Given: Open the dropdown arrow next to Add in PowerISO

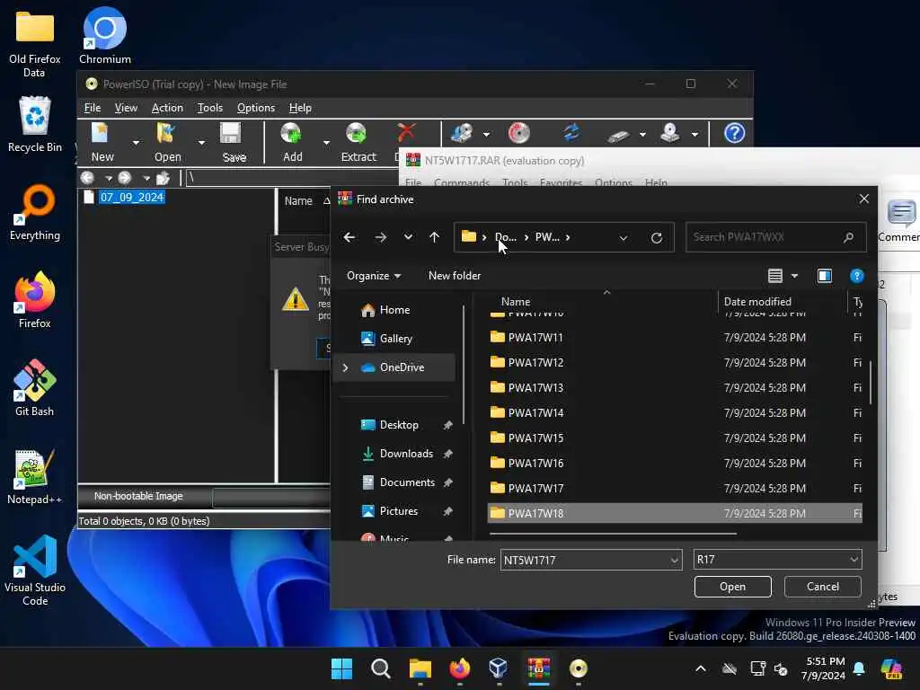Looking at the screenshot, I should coord(325,142).
